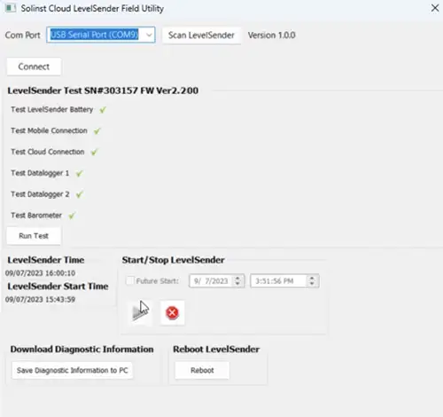Click the Run Test button
The height and width of the screenshot is (417, 443).
pyautogui.click(x=34, y=236)
